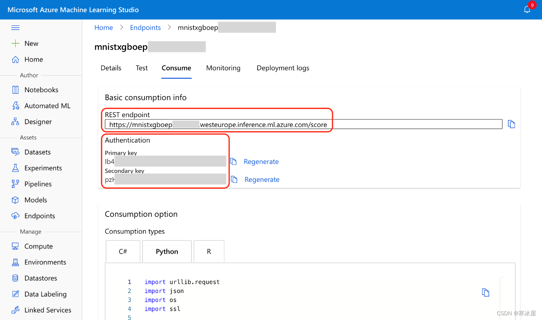The image size is (542, 320).
Task: Open Environments label in the sidebar
Action: pyautogui.click(x=45, y=262)
